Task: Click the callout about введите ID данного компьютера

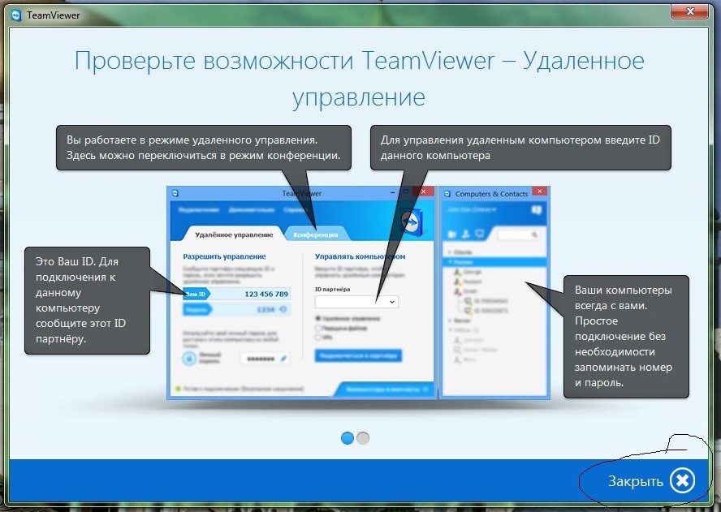Action: click(520, 148)
